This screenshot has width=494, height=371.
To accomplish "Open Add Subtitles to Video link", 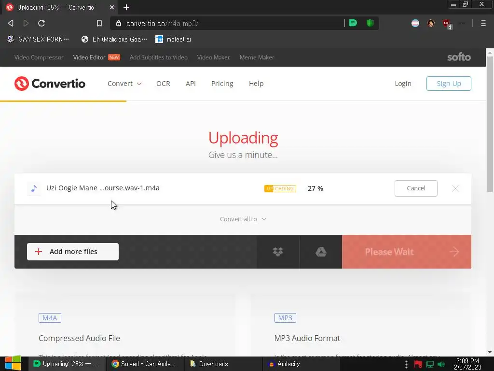I will click(158, 57).
